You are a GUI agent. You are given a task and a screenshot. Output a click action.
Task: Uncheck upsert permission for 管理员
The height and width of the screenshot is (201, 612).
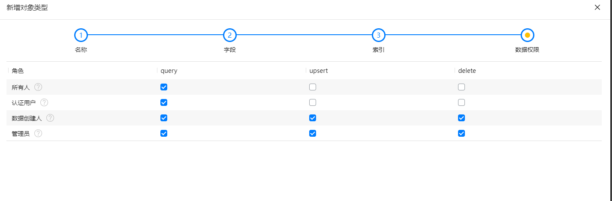tap(313, 133)
